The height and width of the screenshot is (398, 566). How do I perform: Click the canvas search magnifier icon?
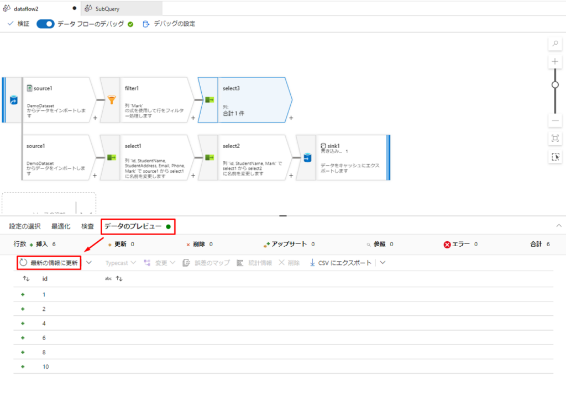(555, 44)
